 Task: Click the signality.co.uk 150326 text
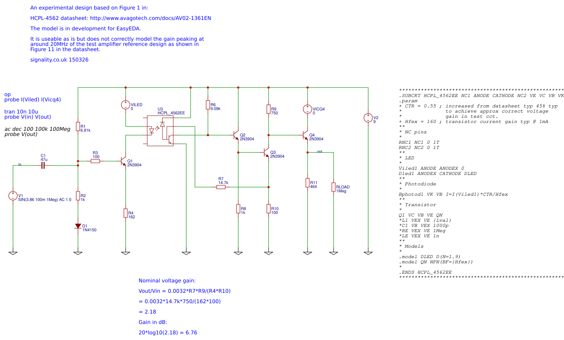pyautogui.click(x=59, y=59)
